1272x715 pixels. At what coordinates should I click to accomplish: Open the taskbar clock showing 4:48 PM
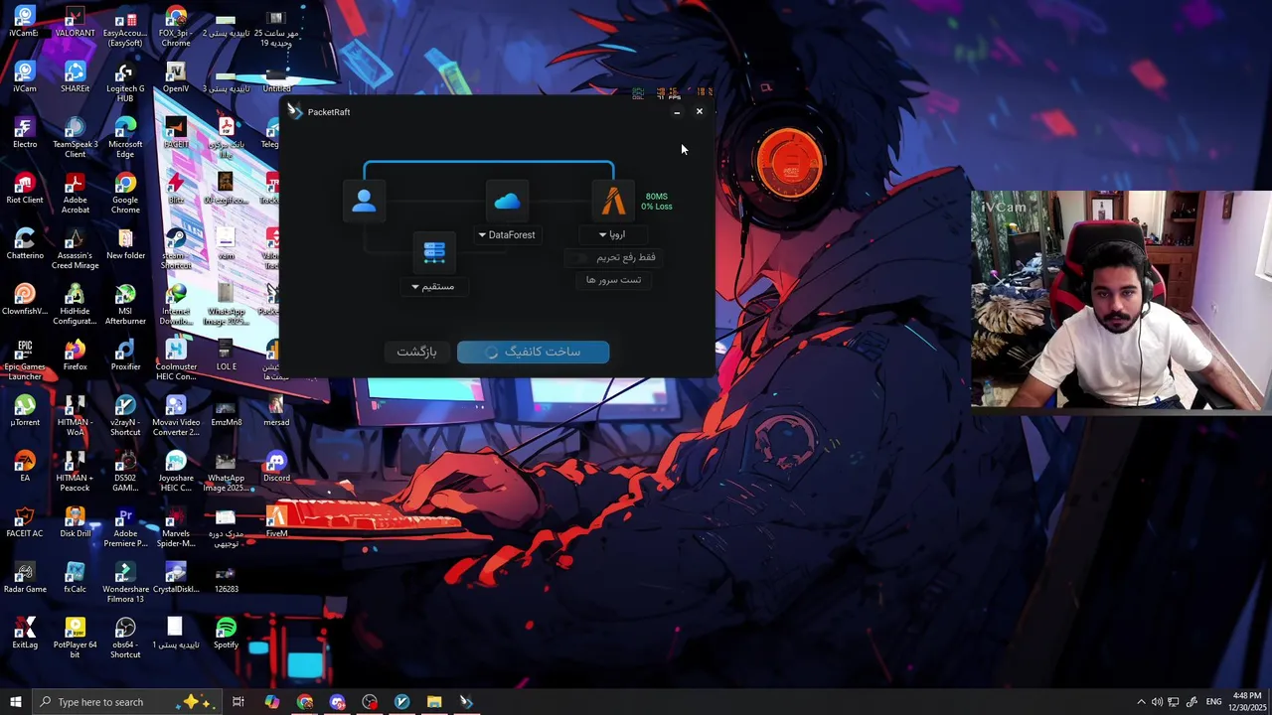click(1247, 702)
